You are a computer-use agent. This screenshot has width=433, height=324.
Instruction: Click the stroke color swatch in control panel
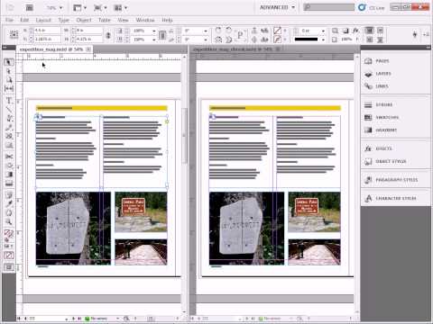pos(277,40)
